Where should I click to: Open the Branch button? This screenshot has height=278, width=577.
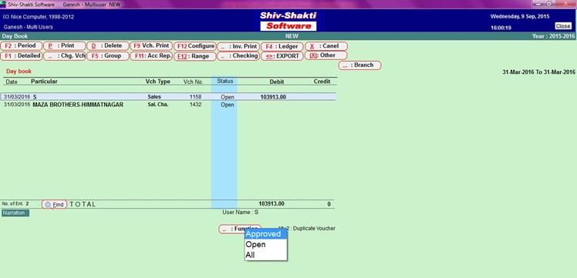click(360, 65)
